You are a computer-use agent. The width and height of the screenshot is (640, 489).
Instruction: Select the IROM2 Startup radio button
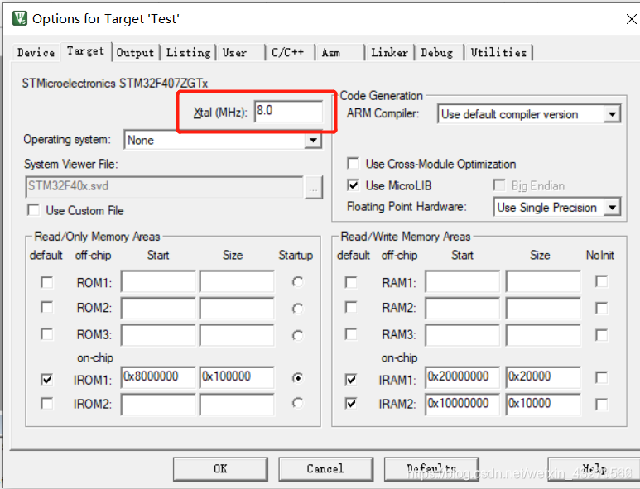coord(297,403)
